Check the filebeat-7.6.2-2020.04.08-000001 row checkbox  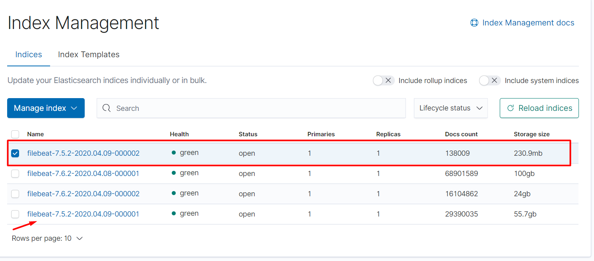click(x=15, y=174)
